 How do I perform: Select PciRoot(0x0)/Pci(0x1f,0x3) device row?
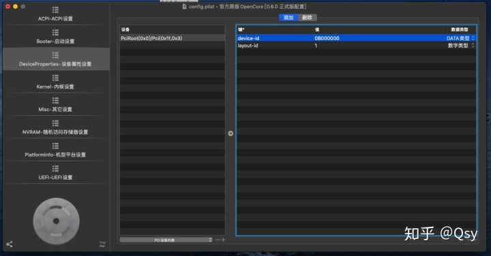tap(173, 38)
